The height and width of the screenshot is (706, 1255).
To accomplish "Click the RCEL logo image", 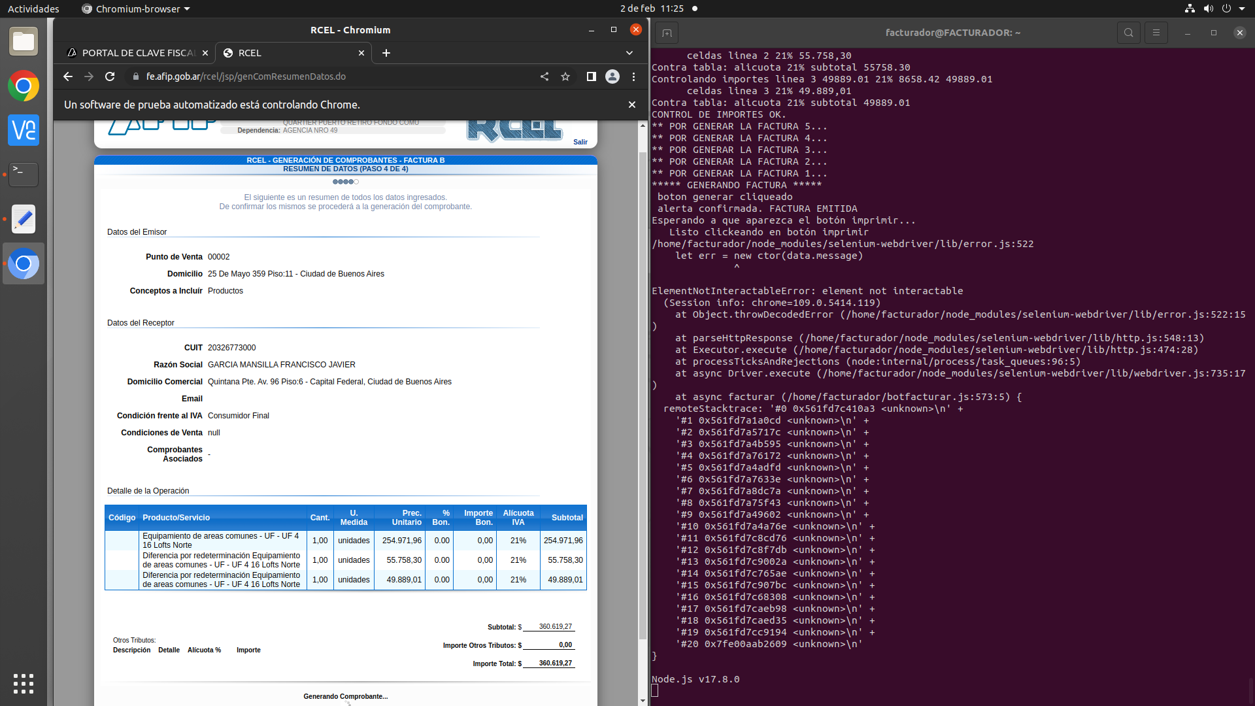I will 514,131.
